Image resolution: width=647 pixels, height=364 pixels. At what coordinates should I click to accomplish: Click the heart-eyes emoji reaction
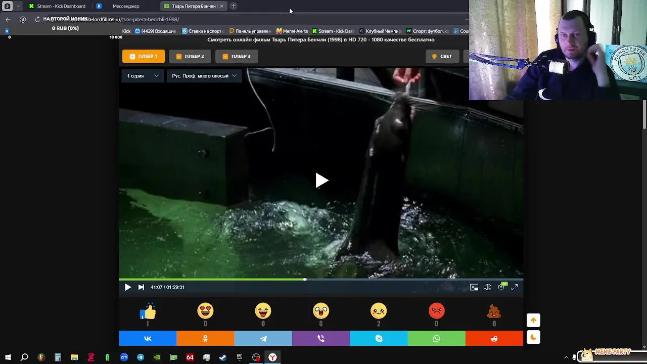(205, 311)
